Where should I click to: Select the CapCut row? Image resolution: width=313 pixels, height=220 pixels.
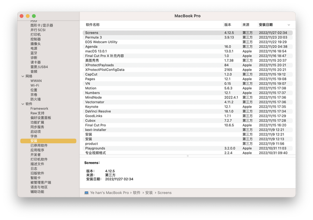click(188, 74)
